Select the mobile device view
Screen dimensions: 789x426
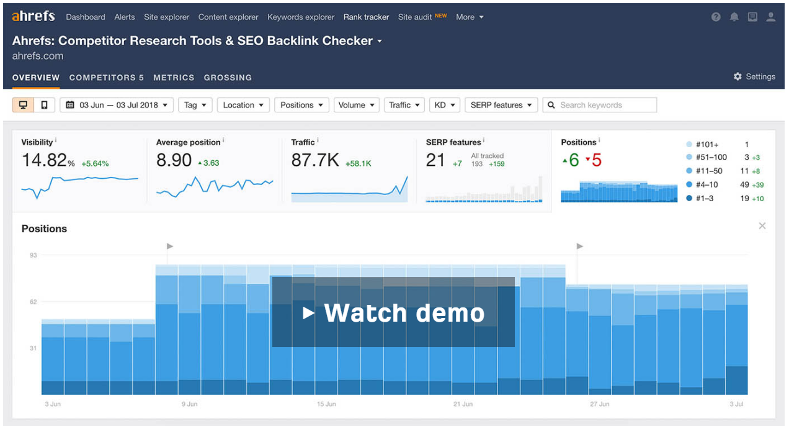coord(44,105)
